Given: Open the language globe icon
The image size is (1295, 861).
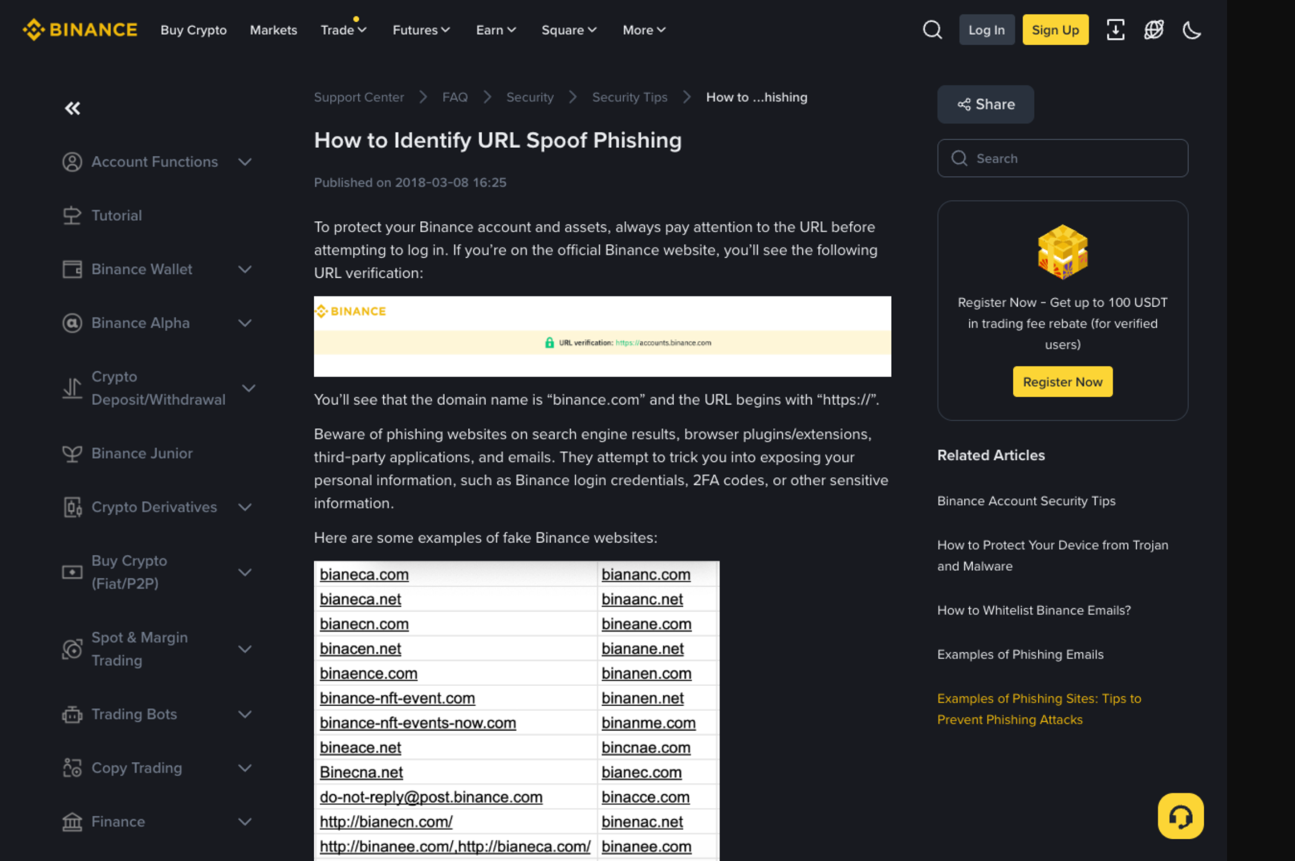Looking at the screenshot, I should click(1153, 30).
